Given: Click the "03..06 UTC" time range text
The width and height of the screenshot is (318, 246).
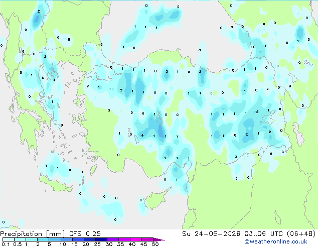Looking at the screenshot, I should [263, 234].
